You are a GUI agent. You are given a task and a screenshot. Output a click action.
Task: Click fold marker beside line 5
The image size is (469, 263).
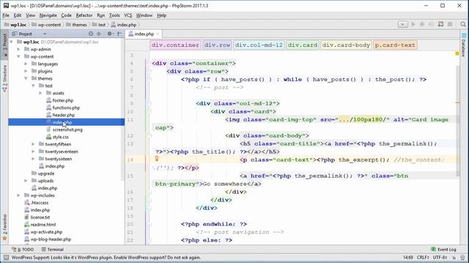point(149,72)
